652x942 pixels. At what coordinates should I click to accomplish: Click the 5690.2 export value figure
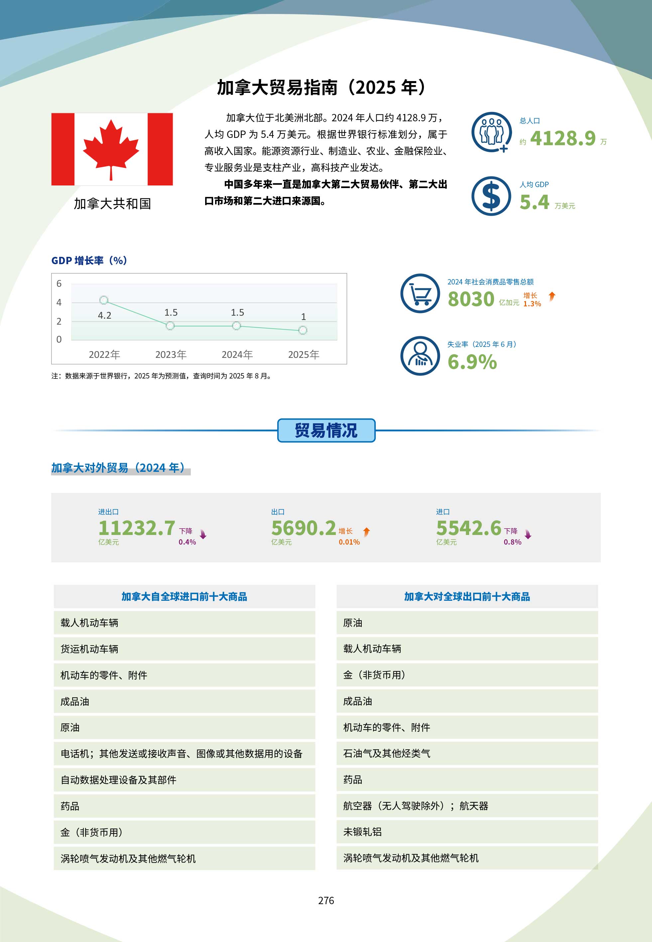coord(303,528)
